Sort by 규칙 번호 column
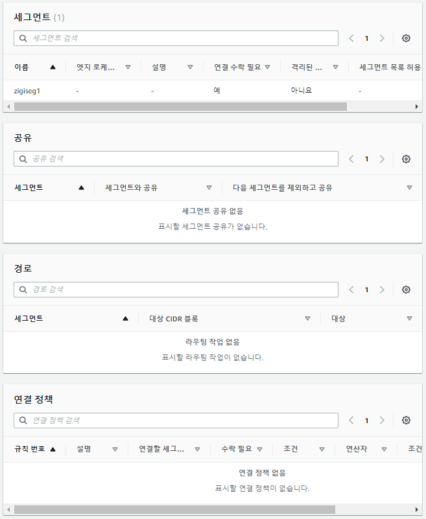This screenshot has width=426, height=519. click(x=34, y=449)
